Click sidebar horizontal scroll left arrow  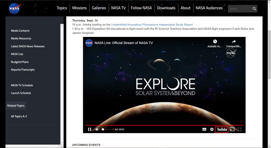(x=7, y=146)
